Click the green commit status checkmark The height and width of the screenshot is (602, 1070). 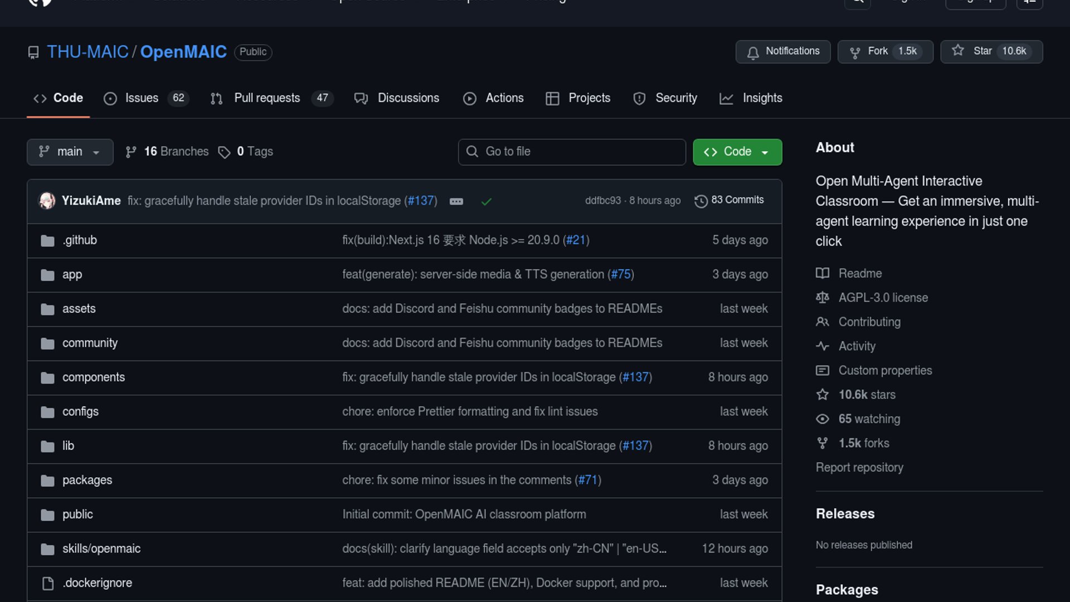(x=486, y=201)
